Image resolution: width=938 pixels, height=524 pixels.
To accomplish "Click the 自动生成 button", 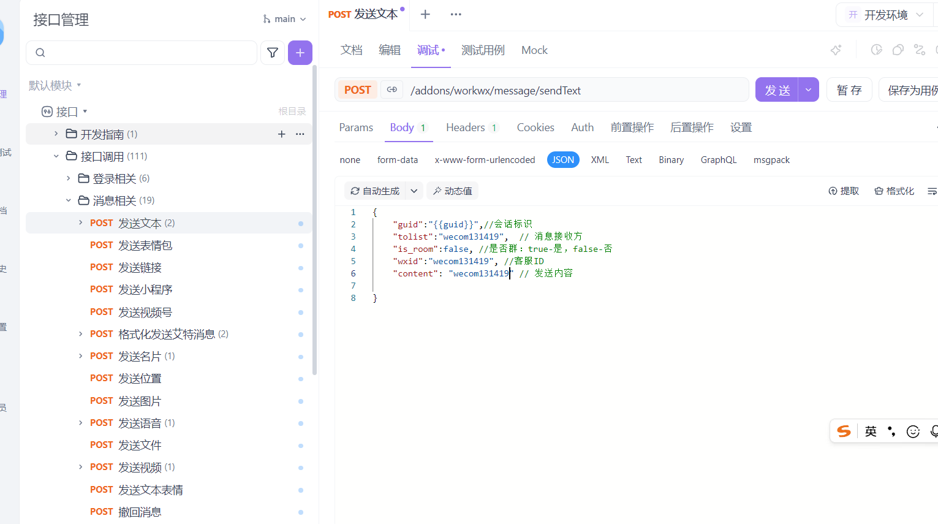I will [375, 191].
